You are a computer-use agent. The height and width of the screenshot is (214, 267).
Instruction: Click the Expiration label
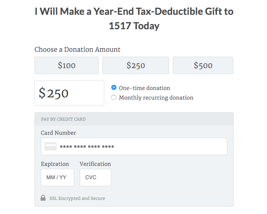[x=55, y=164]
